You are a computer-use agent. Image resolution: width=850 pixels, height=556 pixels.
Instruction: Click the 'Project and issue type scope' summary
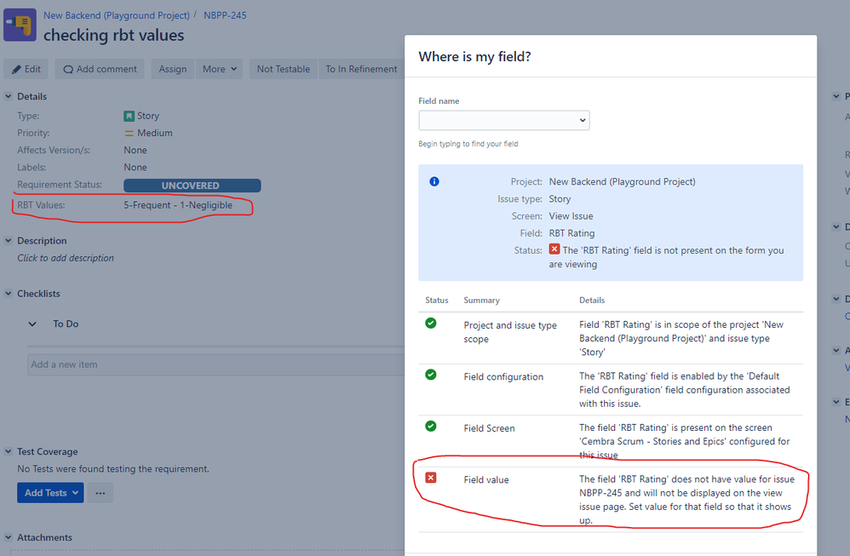(510, 332)
